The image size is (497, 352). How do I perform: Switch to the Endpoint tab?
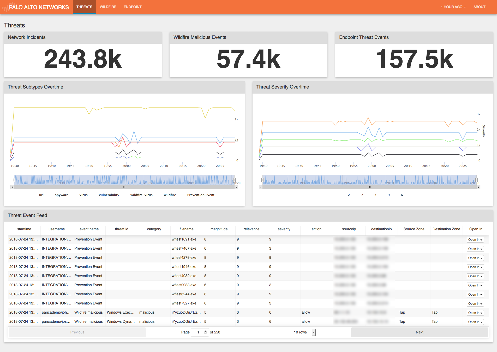pos(133,7)
